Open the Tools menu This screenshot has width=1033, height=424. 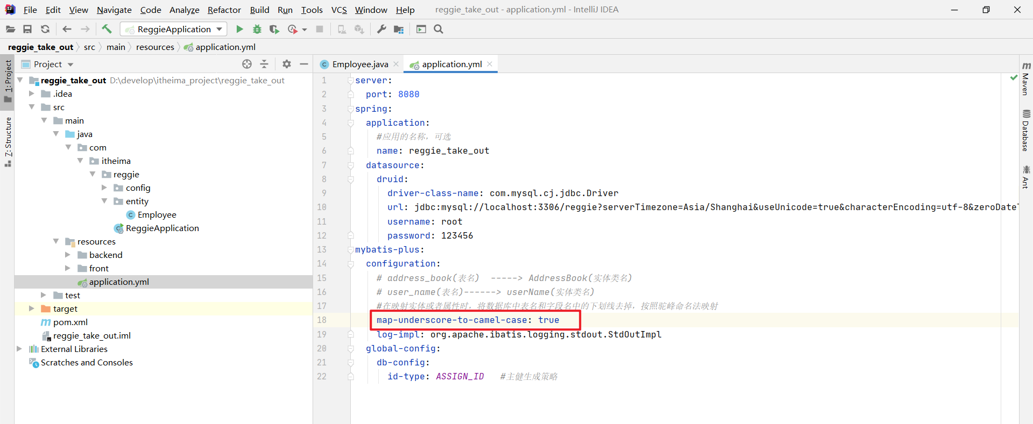(312, 10)
